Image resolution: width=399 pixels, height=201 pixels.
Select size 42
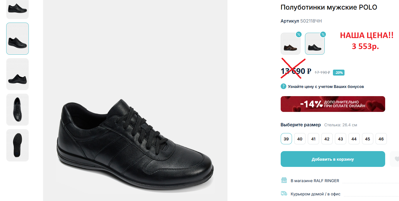[x=327, y=139]
